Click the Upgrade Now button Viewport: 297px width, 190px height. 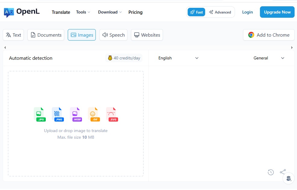(277, 12)
